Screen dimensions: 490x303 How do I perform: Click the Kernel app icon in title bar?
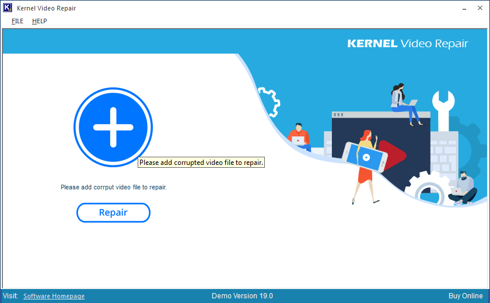pos(8,8)
